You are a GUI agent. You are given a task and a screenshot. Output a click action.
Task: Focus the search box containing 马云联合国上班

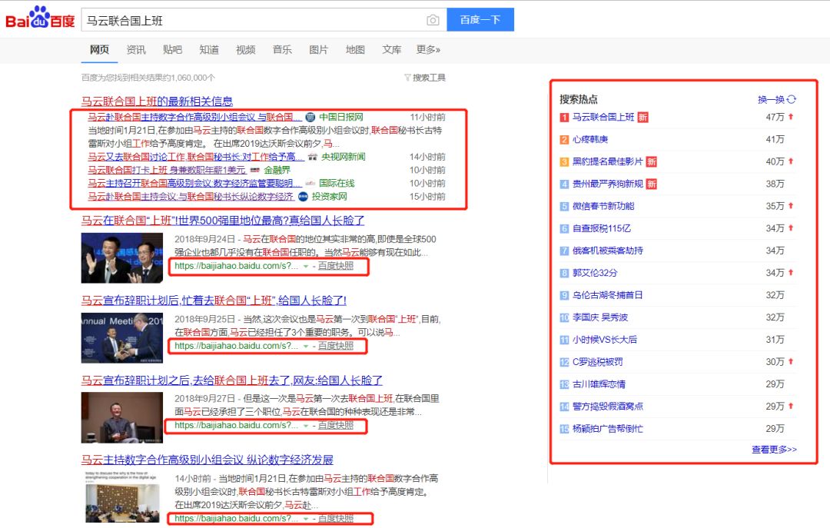click(x=254, y=20)
